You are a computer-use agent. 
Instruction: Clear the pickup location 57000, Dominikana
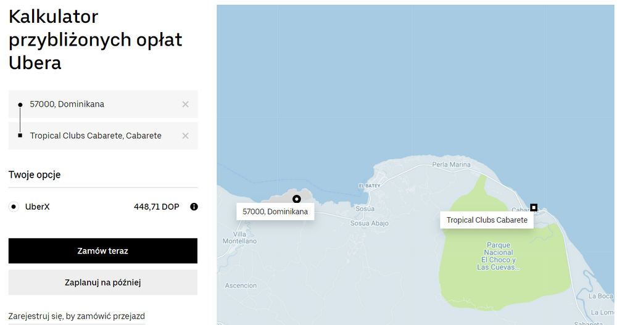pyautogui.click(x=185, y=104)
